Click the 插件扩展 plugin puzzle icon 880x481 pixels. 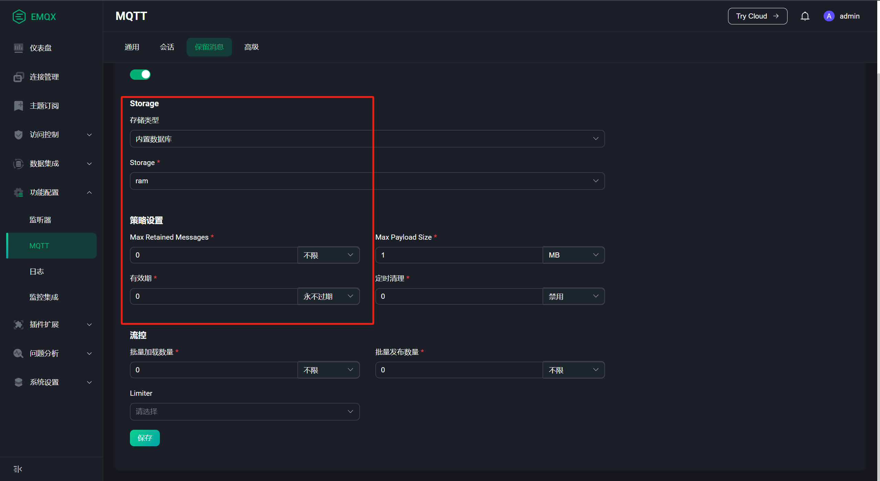(x=18, y=324)
